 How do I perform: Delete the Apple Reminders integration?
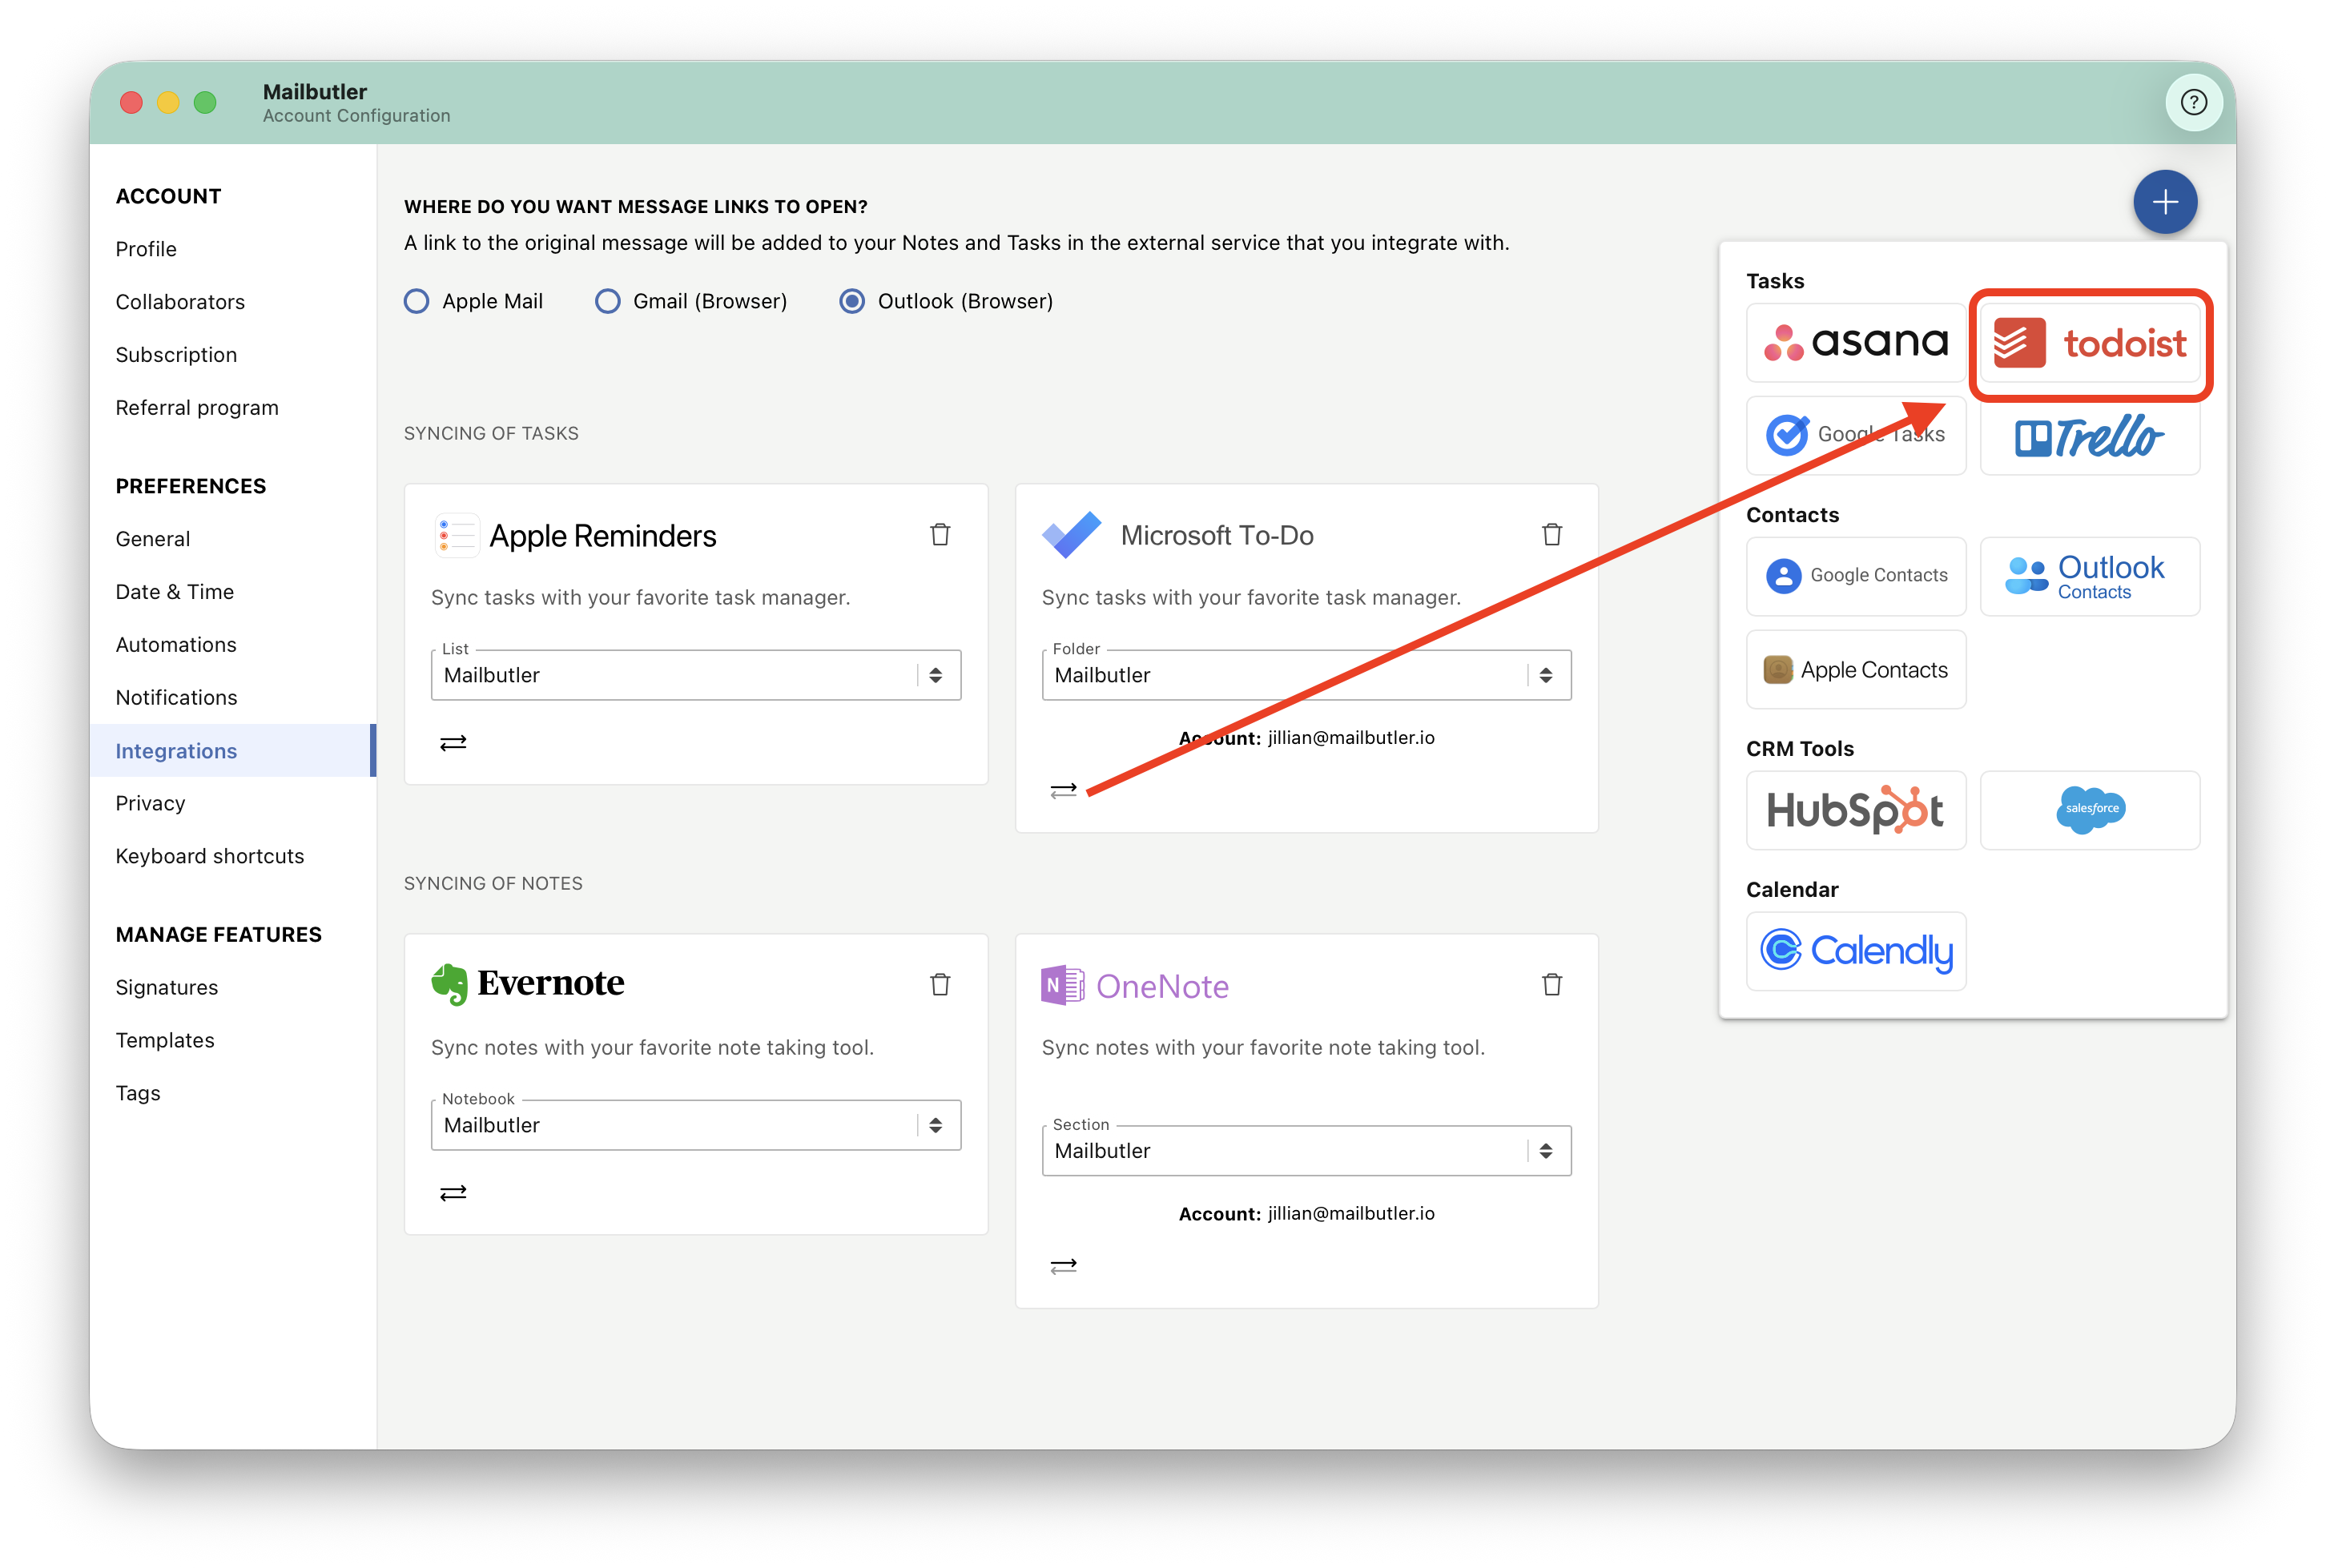[x=940, y=535]
